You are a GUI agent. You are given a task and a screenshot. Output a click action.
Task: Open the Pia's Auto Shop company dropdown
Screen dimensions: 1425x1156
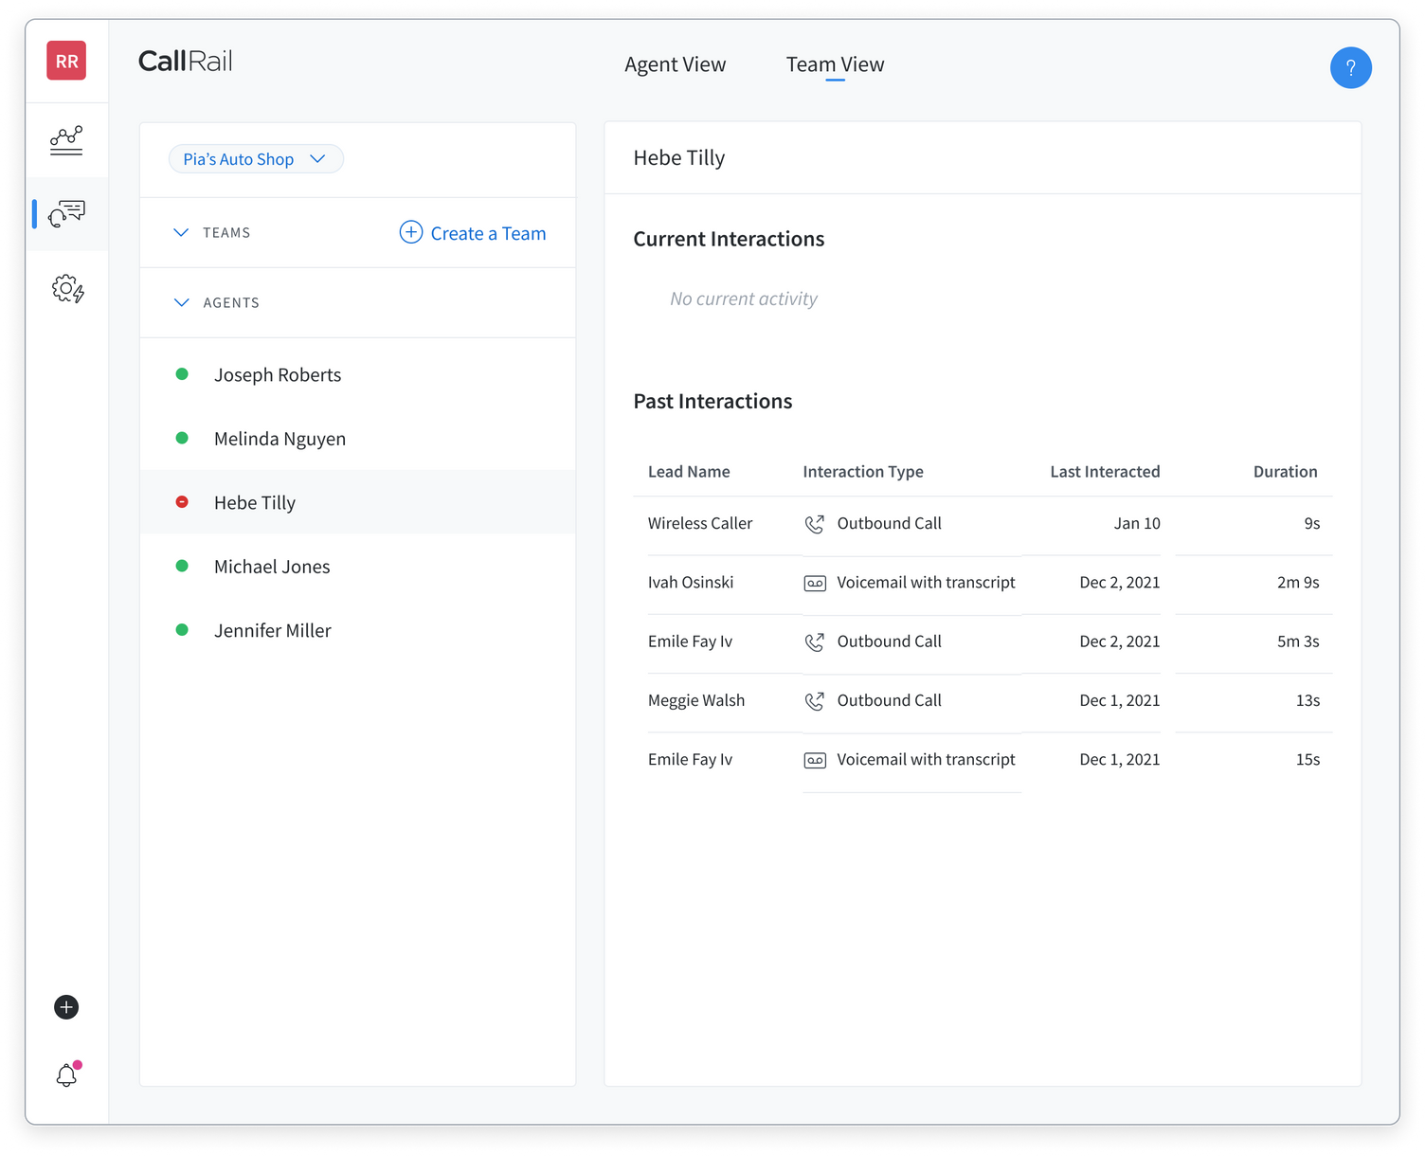tap(255, 159)
